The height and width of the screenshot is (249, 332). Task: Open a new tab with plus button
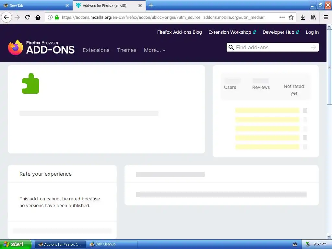151,5
